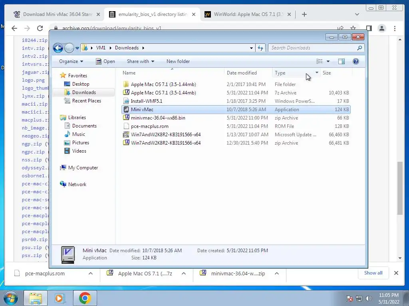Viewport: 409px width, 306px height.
Task: Open Chrome three-dot menu
Action: (x=395, y=28)
